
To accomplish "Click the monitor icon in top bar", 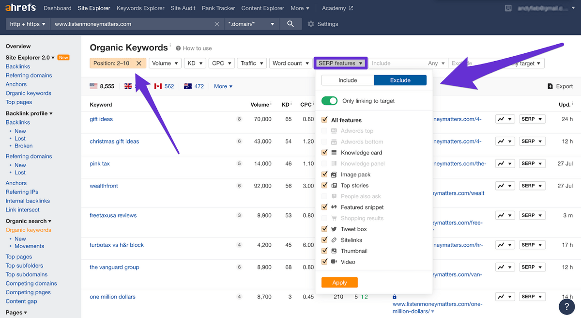I will click(x=508, y=8).
